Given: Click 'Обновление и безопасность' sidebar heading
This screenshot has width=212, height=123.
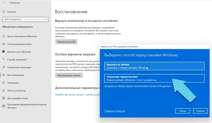Looking at the screenshot, I should point(17,27).
